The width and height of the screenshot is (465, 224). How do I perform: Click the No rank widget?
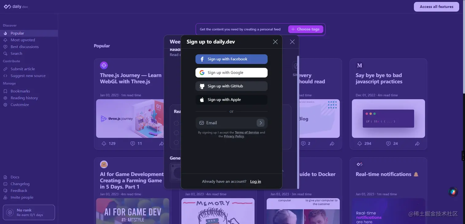click(x=29, y=212)
